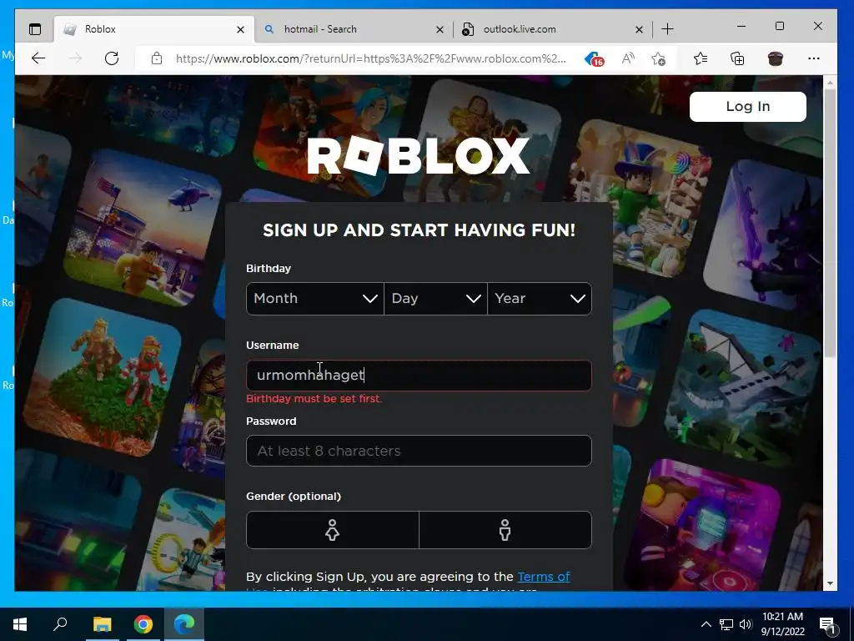
Task: Refresh the Roblox page
Action: tap(112, 58)
